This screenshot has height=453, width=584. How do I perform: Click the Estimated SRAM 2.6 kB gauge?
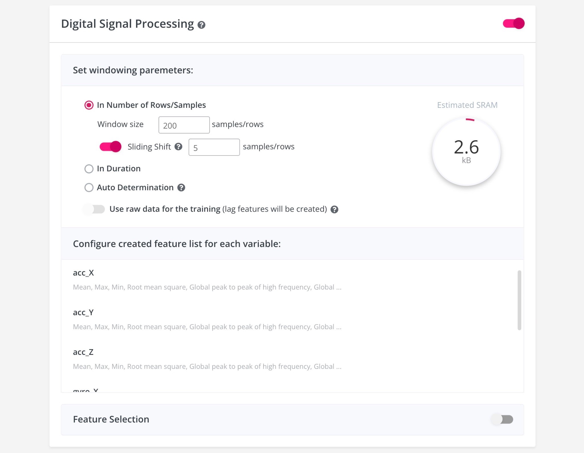(x=466, y=151)
